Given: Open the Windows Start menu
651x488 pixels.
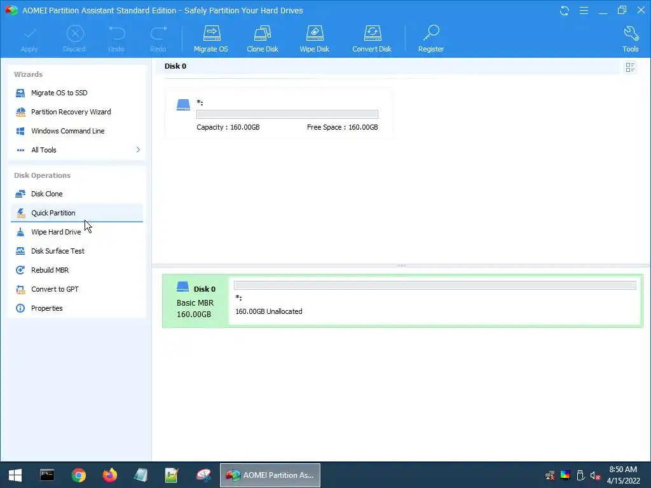Looking at the screenshot, I should click(x=15, y=475).
